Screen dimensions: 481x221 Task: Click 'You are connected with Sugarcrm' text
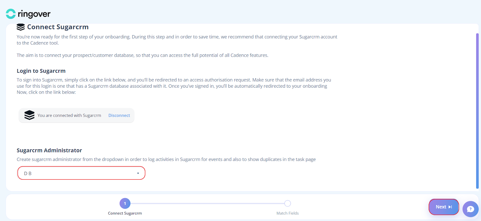tap(69, 115)
